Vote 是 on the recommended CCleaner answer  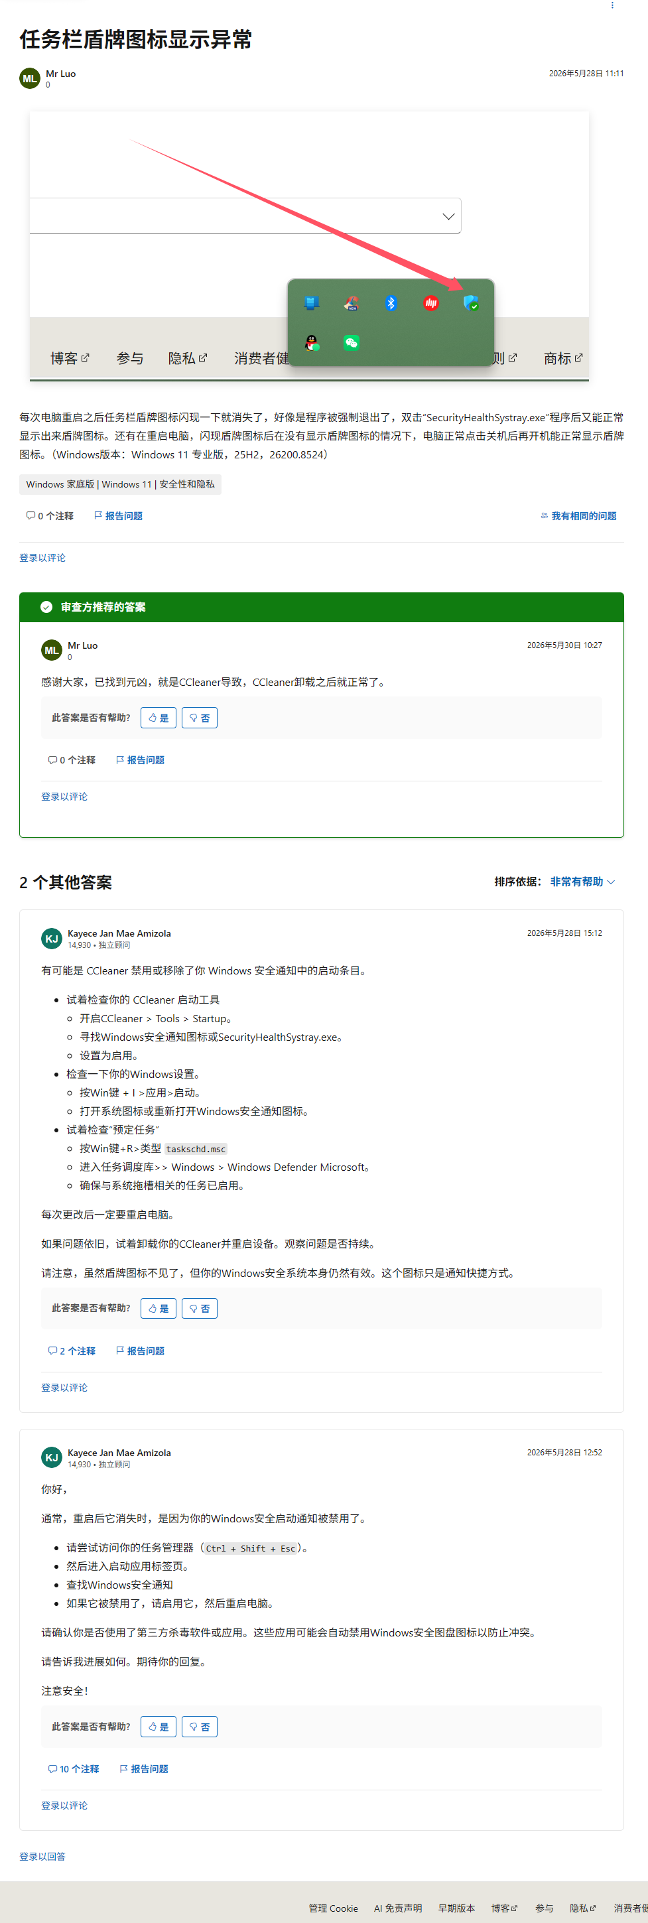click(x=159, y=718)
